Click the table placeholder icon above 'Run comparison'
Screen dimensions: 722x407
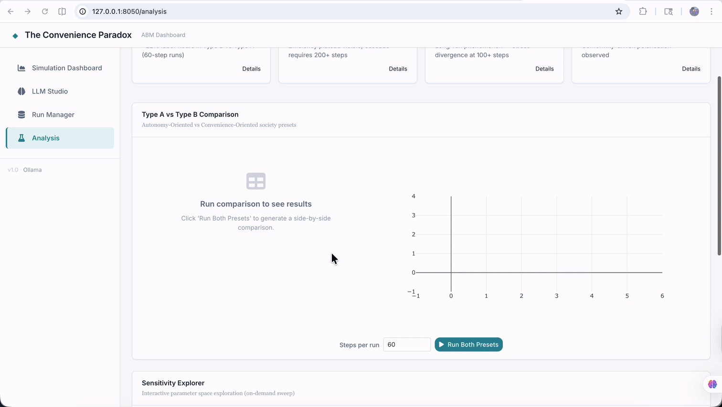256,181
